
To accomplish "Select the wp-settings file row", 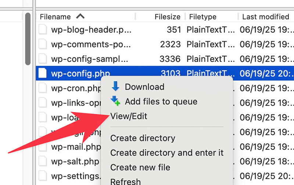I will [76, 176].
